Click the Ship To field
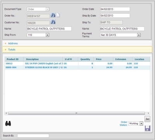Image resolution: width=155 pixels, height=140 pixels. pos(111,22)
